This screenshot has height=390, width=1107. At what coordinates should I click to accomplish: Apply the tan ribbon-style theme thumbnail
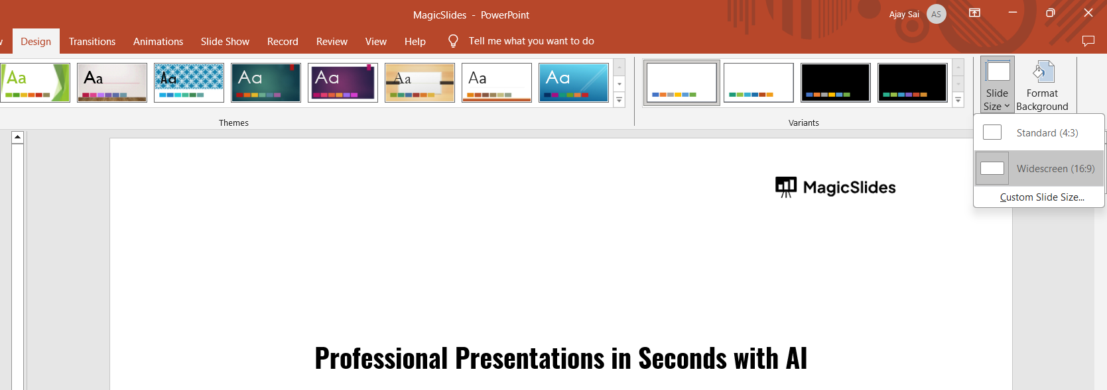(x=420, y=83)
